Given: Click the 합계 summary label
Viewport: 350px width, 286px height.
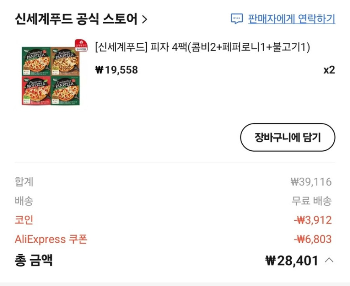Looking at the screenshot, I should click(22, 182).
